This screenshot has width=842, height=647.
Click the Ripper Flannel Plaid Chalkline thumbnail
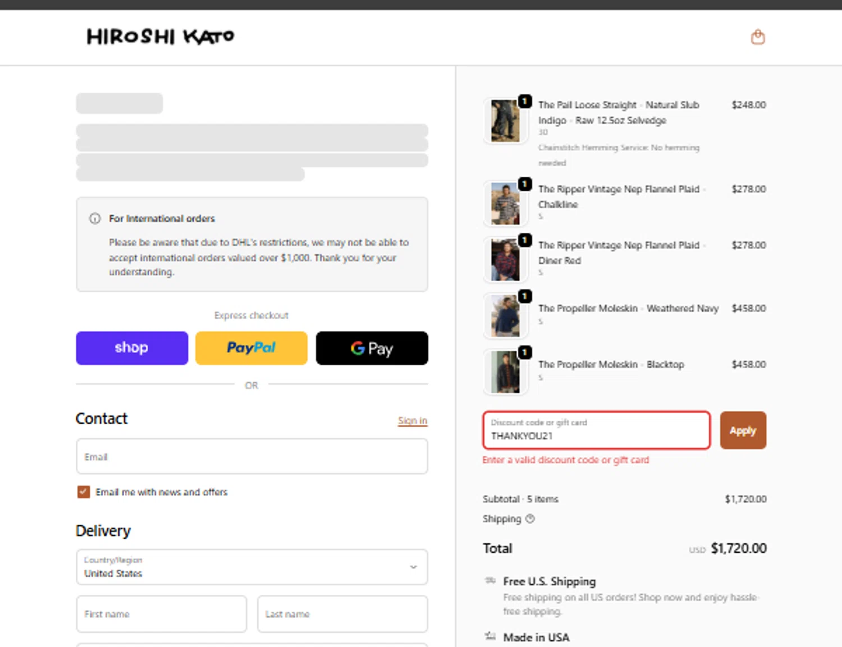coord(505,204)
